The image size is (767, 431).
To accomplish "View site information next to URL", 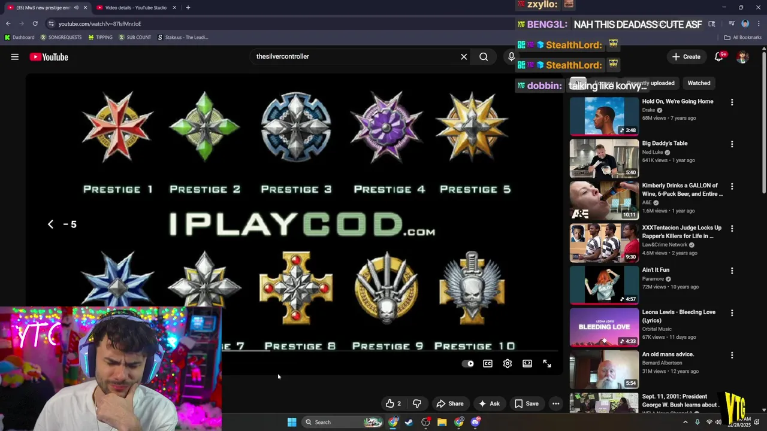I will tap(51, 24).
